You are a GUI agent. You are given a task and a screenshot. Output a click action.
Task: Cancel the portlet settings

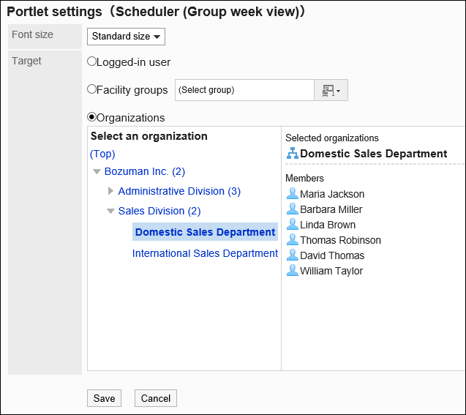coord(156,398)
